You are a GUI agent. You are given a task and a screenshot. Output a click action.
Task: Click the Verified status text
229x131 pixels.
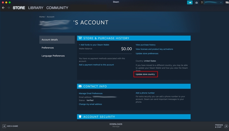[90, 100]
